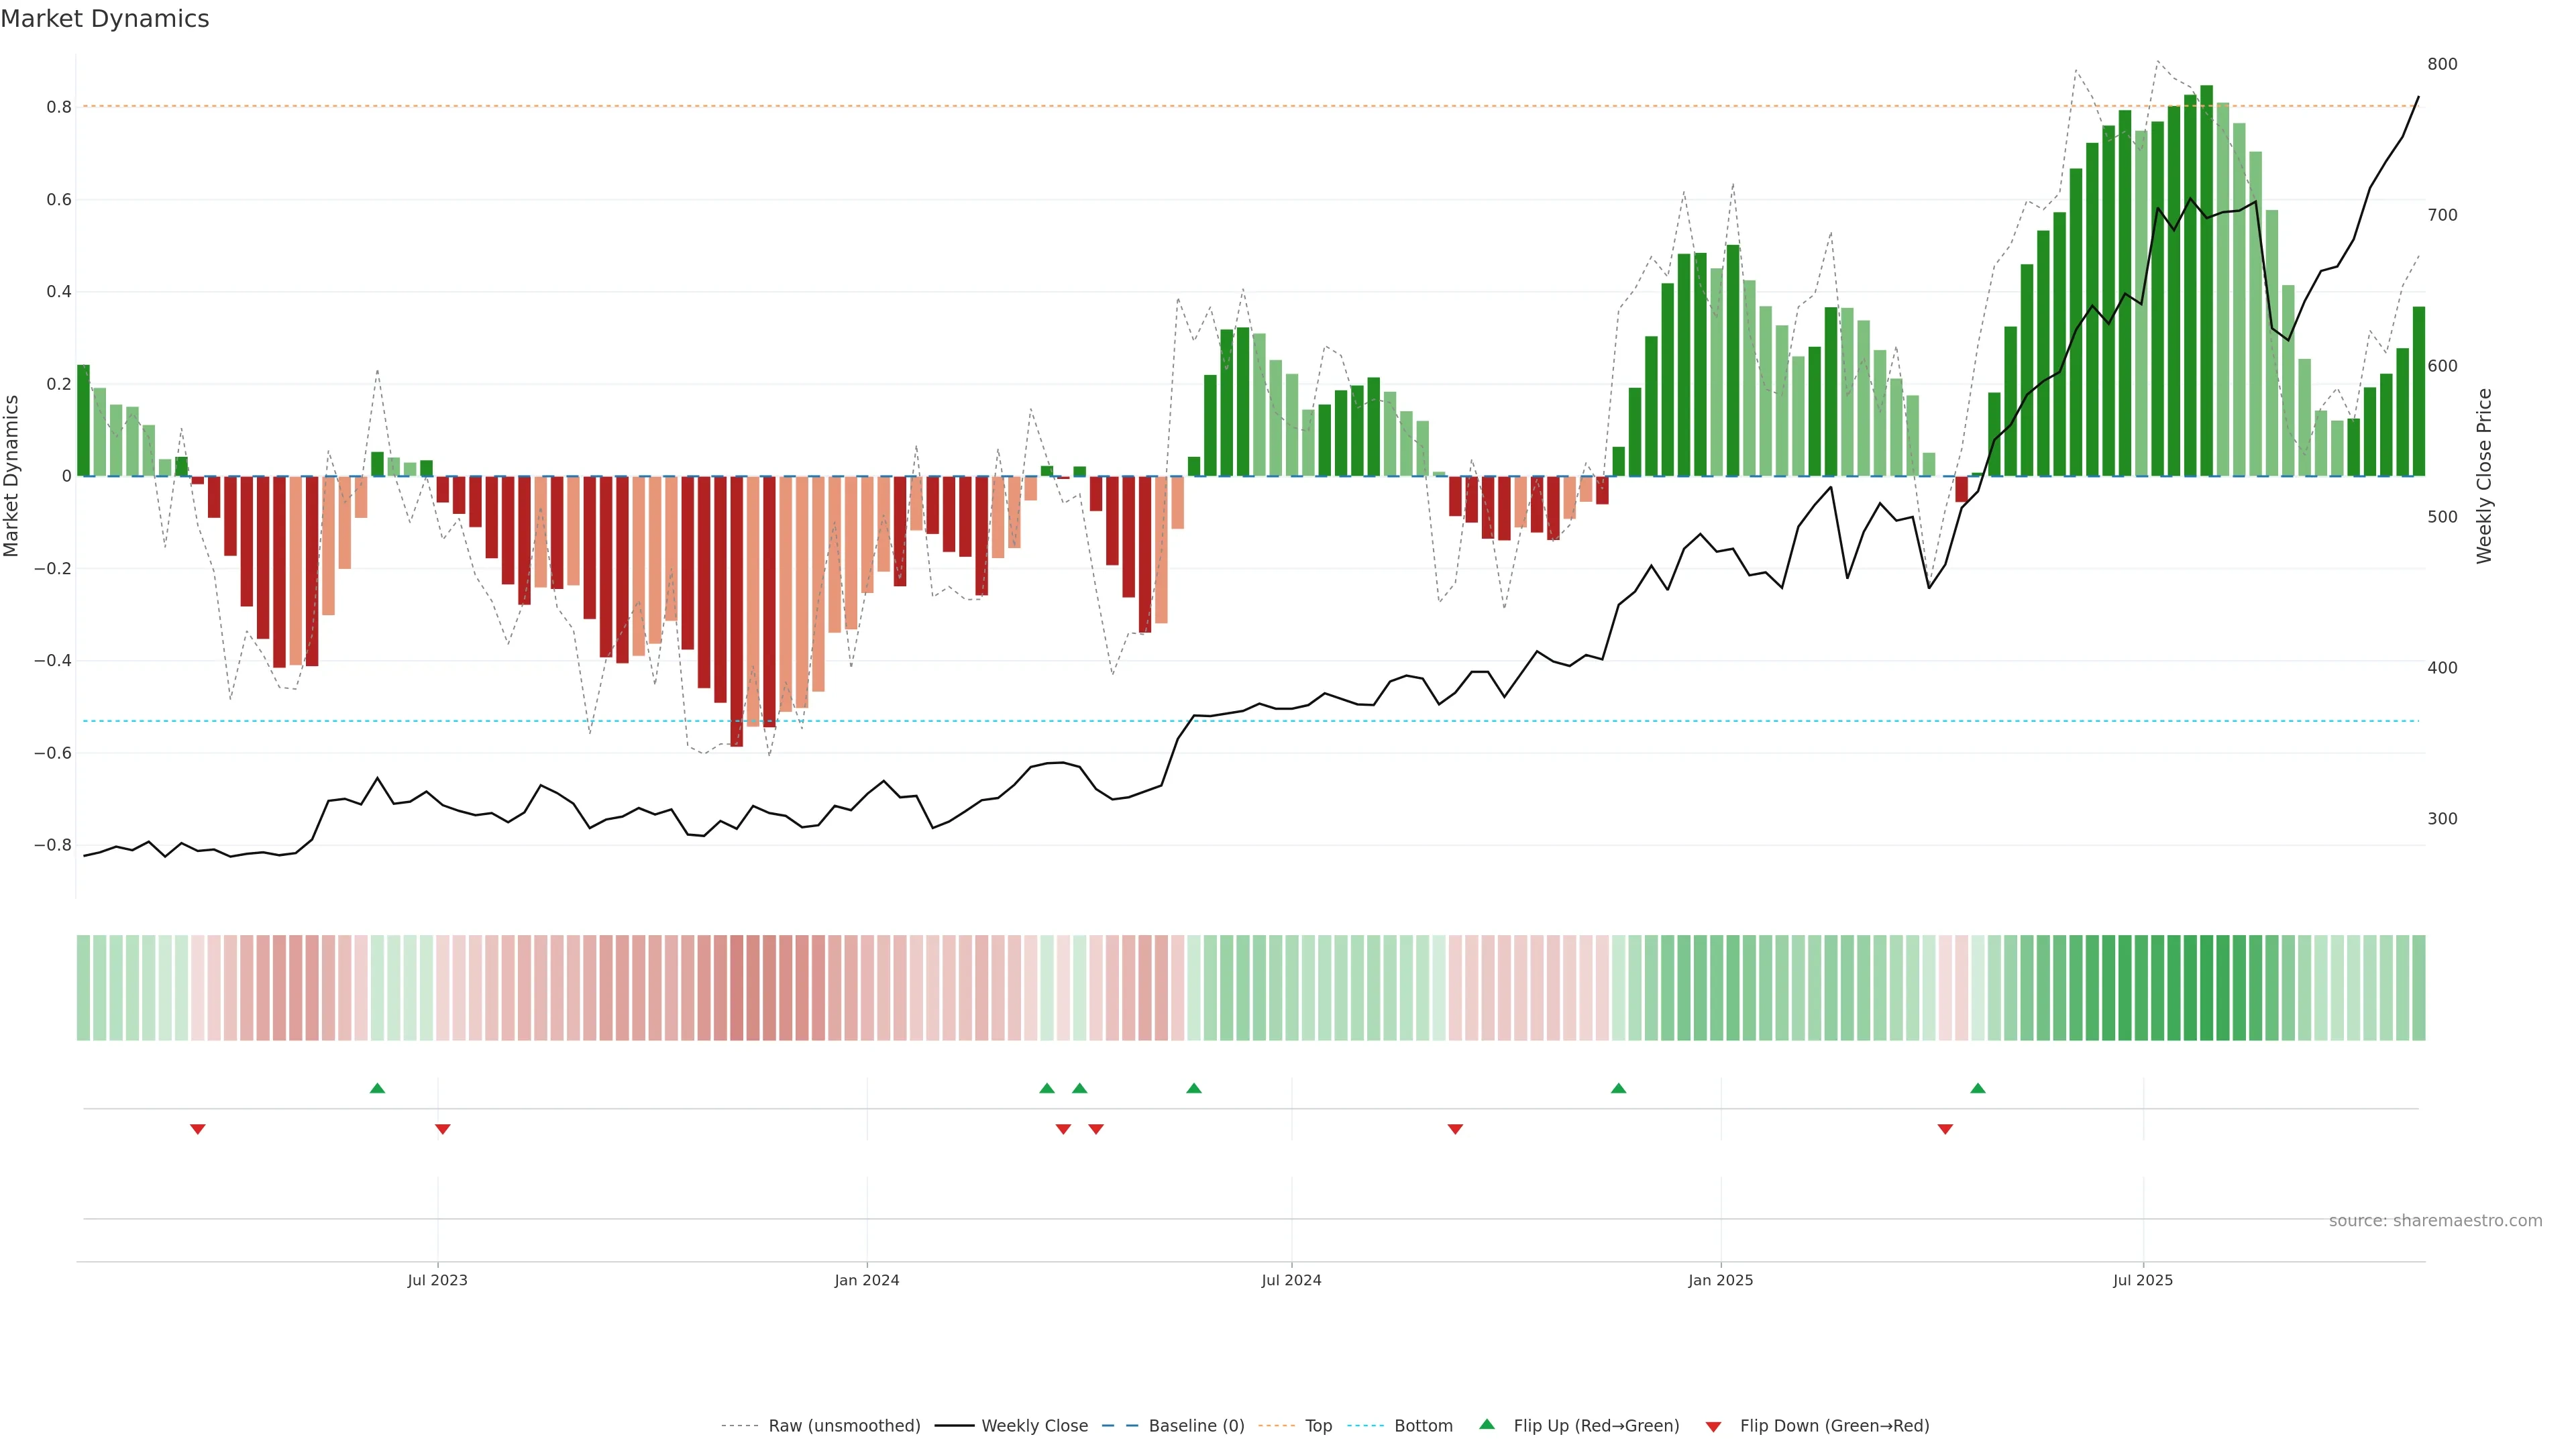
Task: Click the source: sharemaestro.com text
Action: 2435,1220
